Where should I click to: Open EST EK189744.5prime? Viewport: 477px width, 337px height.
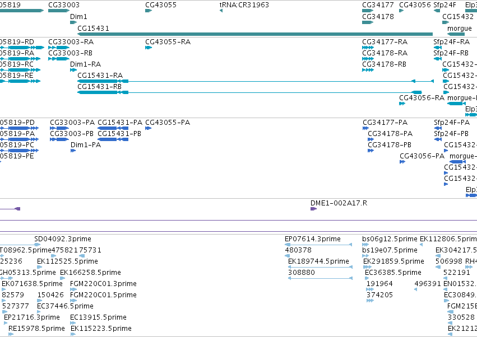tap(318, 261)
